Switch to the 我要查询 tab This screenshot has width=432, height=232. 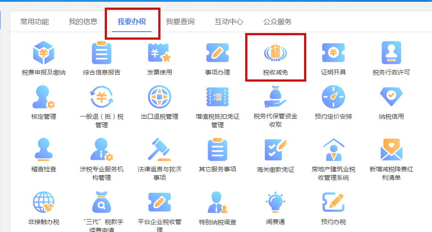(x=180, y=22)
